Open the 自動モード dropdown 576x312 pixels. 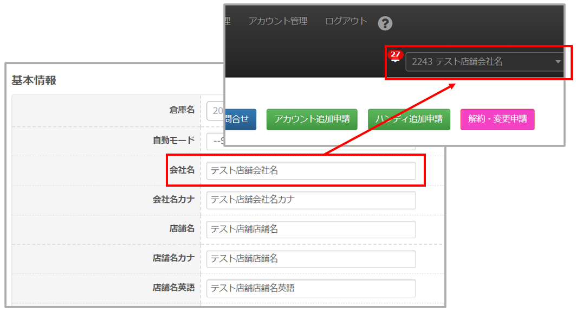tap(216, 141)
